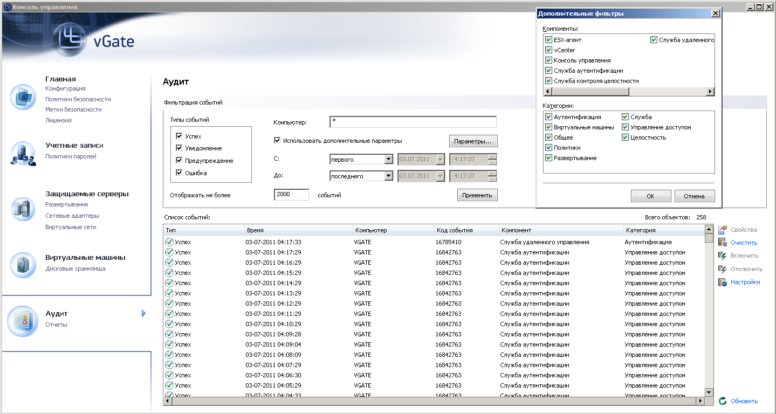Click the green Обновить refresh icon
Screen dimensions: 776x414
(x=723, y=401)
